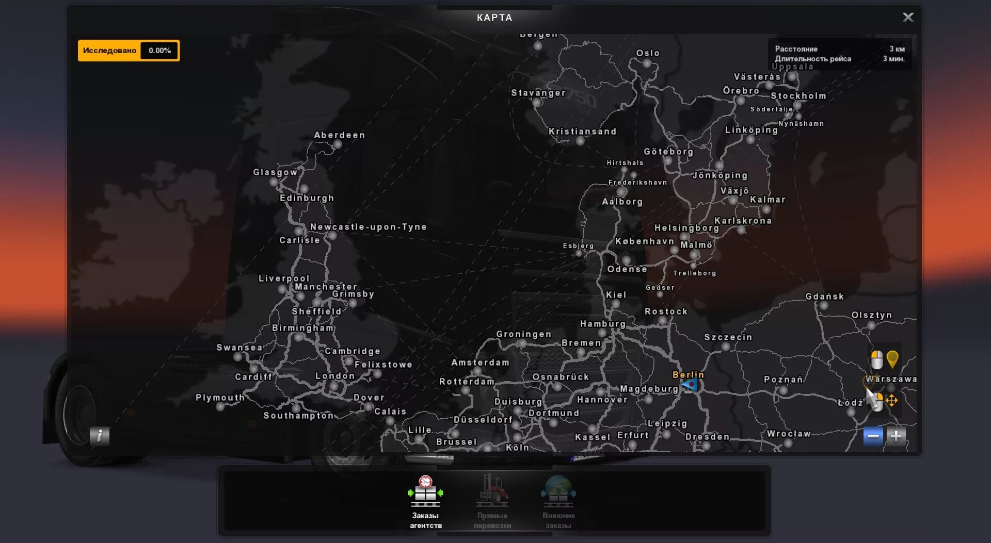Select the Felixstowe city label
The image size is (991, 543).
[383, 365]
